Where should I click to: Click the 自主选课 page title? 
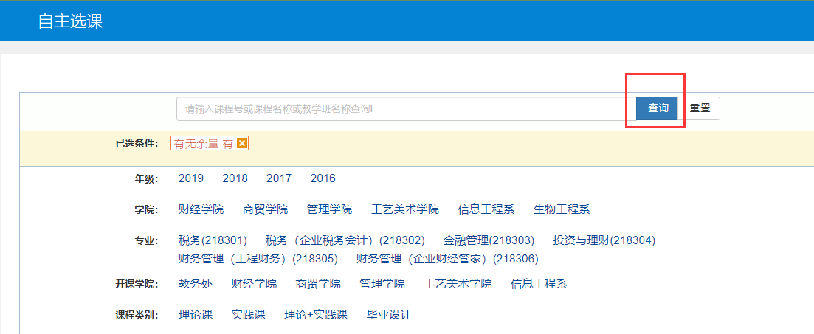point(70,21)
